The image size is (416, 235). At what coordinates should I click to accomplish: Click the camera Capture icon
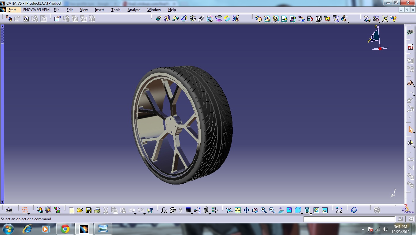[9, 210]
